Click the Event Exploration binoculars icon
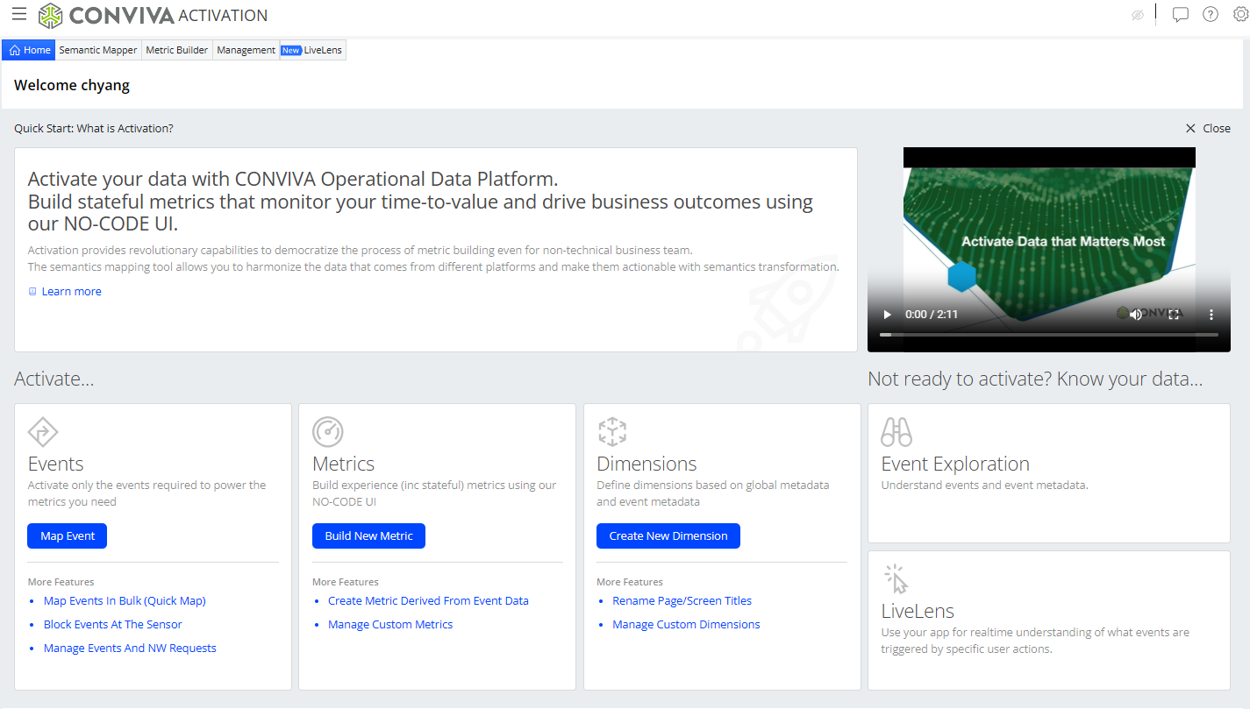 pos(896,432)
